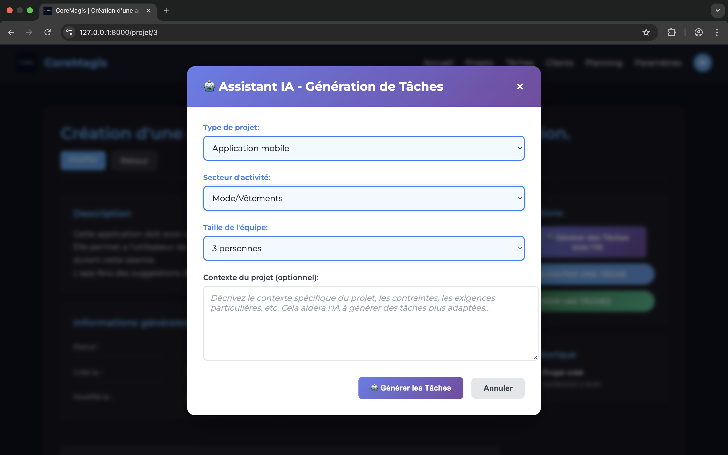The image size is (728, 455).
Task: Close the CoreMagis browser tab
Action: [x=149, y=11]
